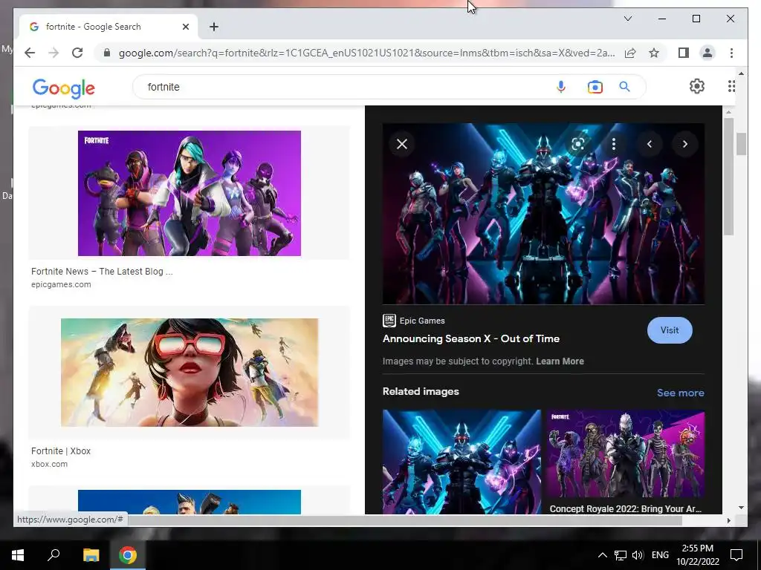Open File Explorer from the taskbar
Viewport: 761px width, 570px height.
click(91, 555)
